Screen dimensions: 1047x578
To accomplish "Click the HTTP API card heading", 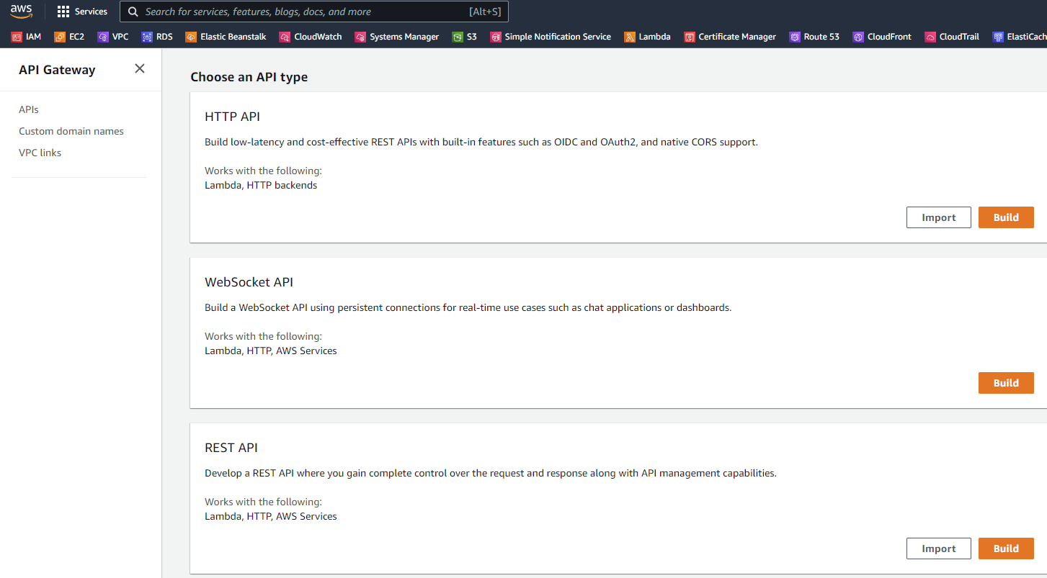I will [x=232, y=117].
